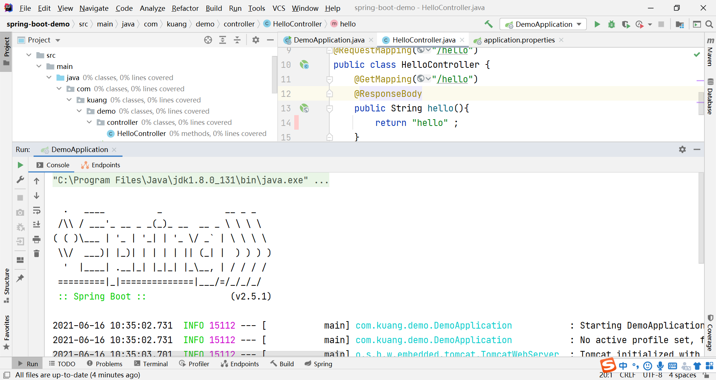The height and width of the screenshot is (380, 716).
Task: Open the Analyze menu
Action: coord(152,8)
